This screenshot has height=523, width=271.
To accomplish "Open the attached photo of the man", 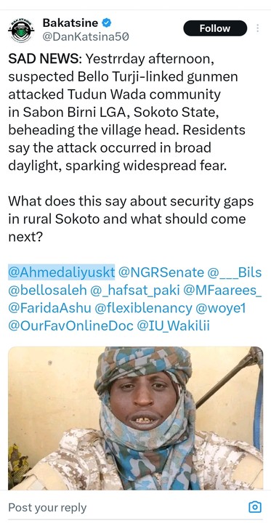I will (x=135, y=418).
